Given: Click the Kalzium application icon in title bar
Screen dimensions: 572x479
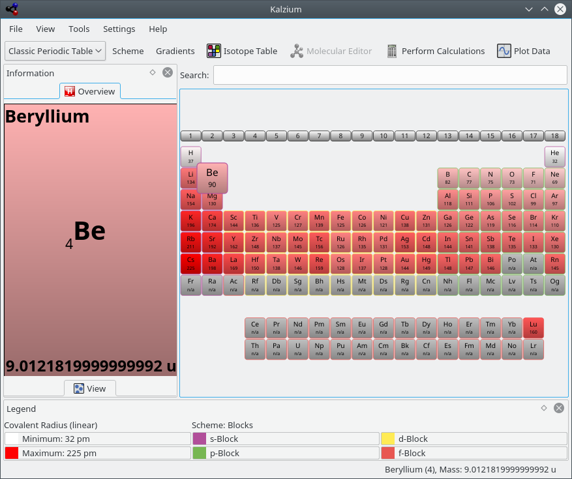Looking at the screenshot, I should [12, 9].
